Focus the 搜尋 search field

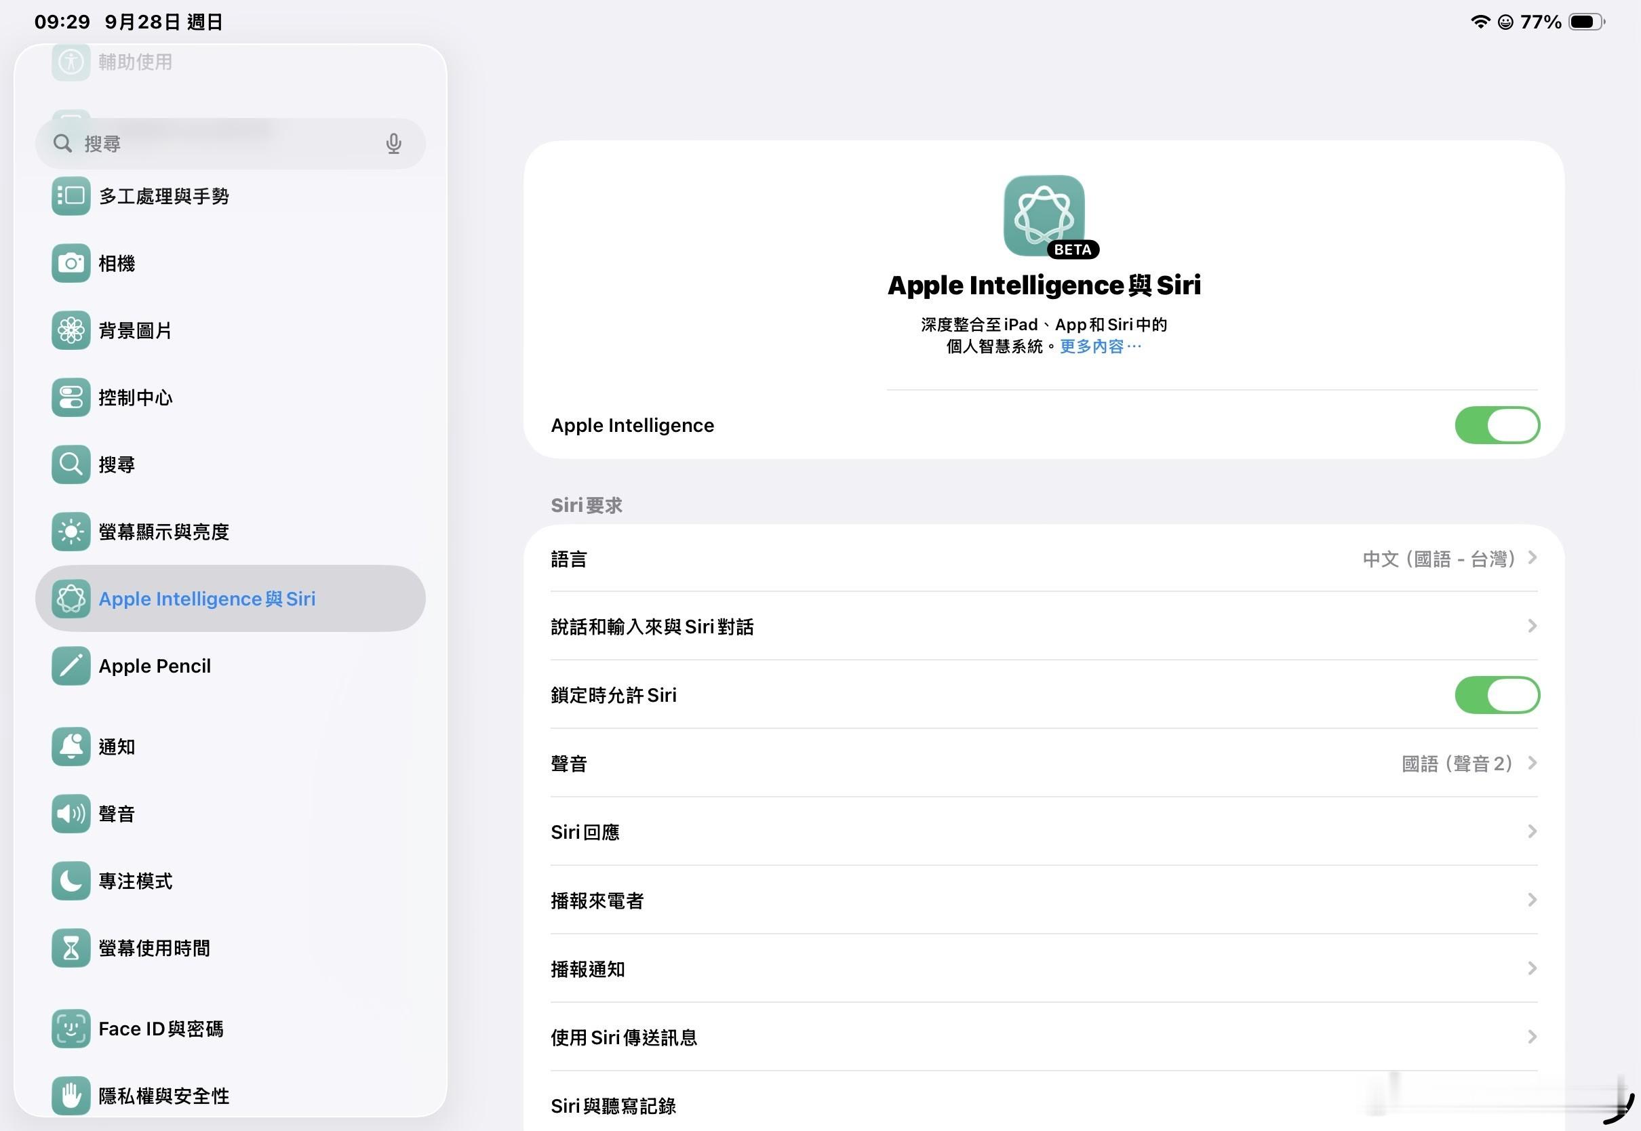(x=231, y=144)
